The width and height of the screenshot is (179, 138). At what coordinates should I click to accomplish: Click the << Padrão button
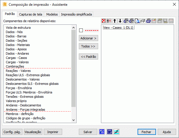pos(88,57)
